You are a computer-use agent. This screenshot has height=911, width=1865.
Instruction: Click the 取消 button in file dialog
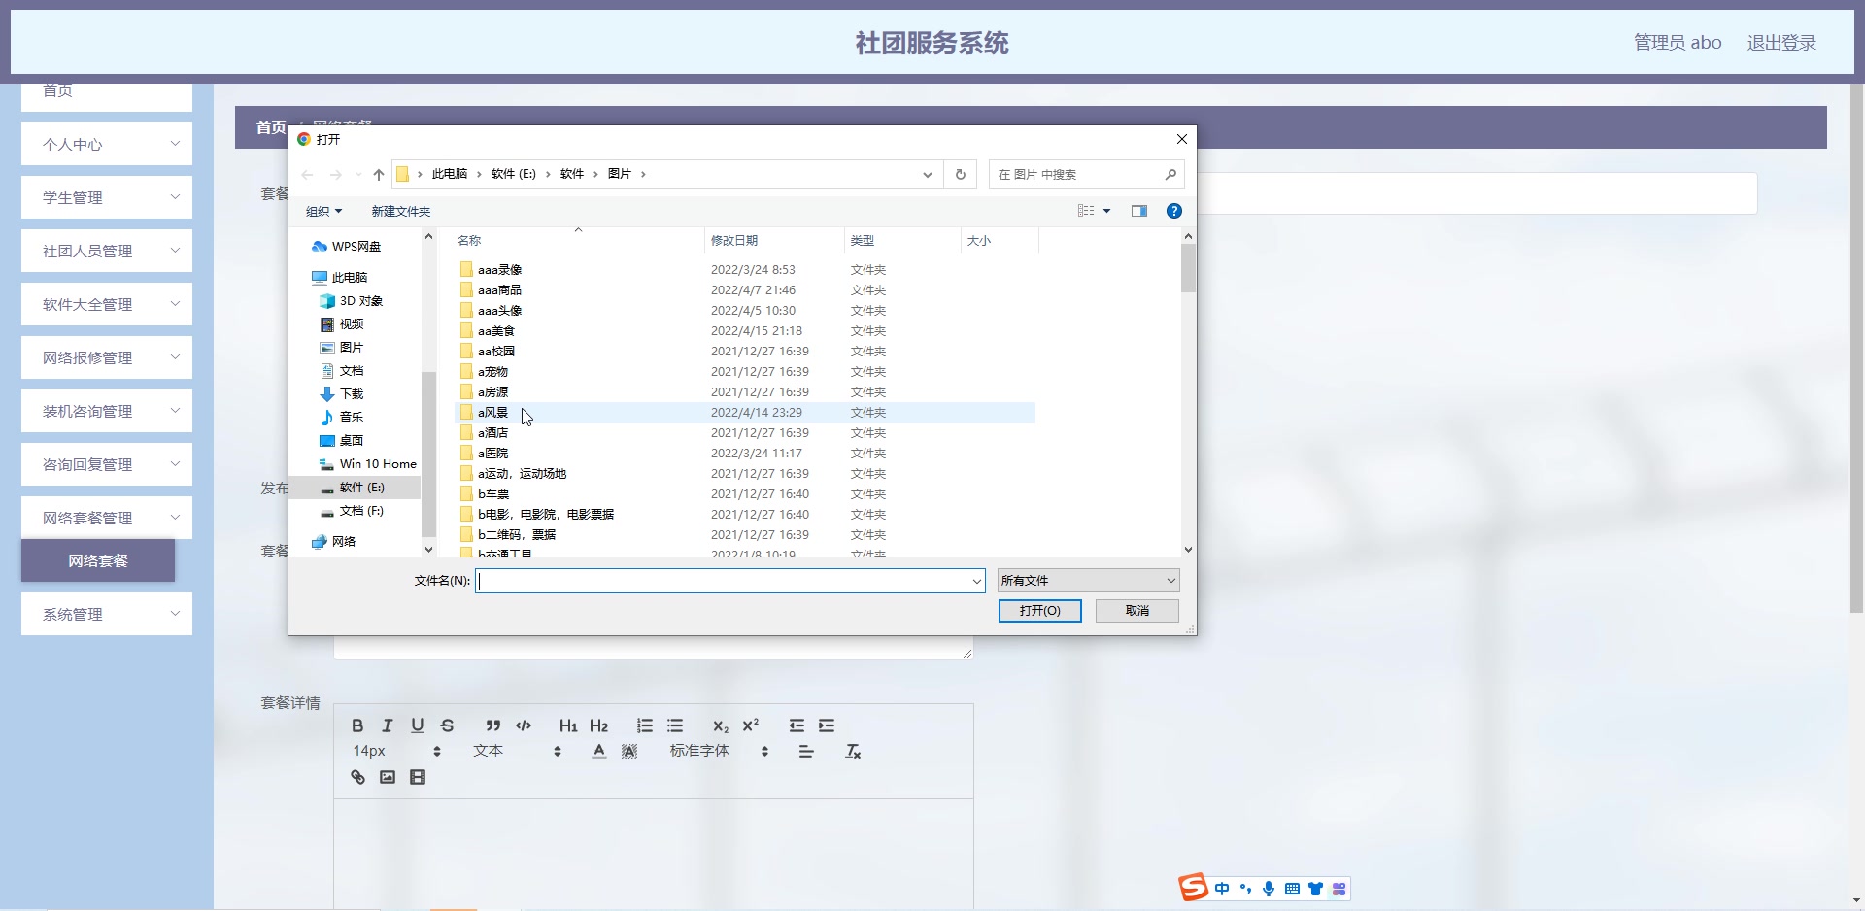pos(1137,611)
